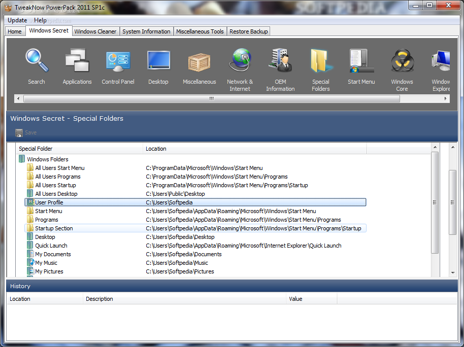The height and width of the screenshot is (347, 464).
Task: Click the Quick Launch location path
Action: pos(244,246)
